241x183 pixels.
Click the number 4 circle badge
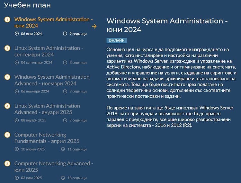point(7,106)
